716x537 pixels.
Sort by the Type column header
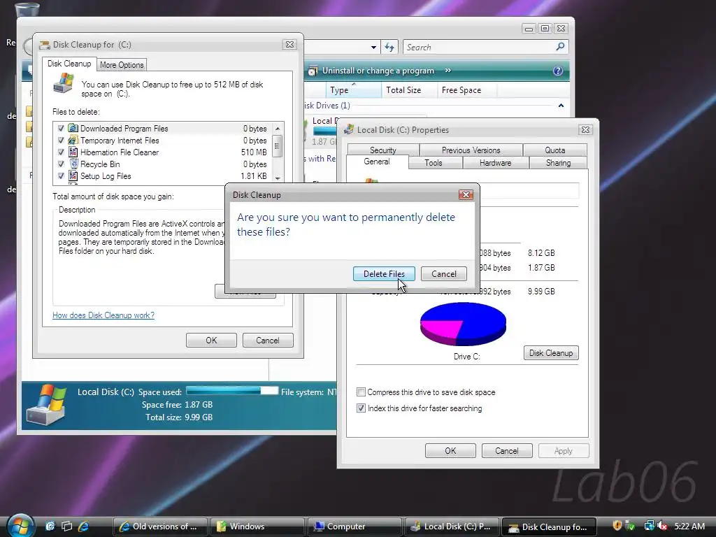(353, 90)
